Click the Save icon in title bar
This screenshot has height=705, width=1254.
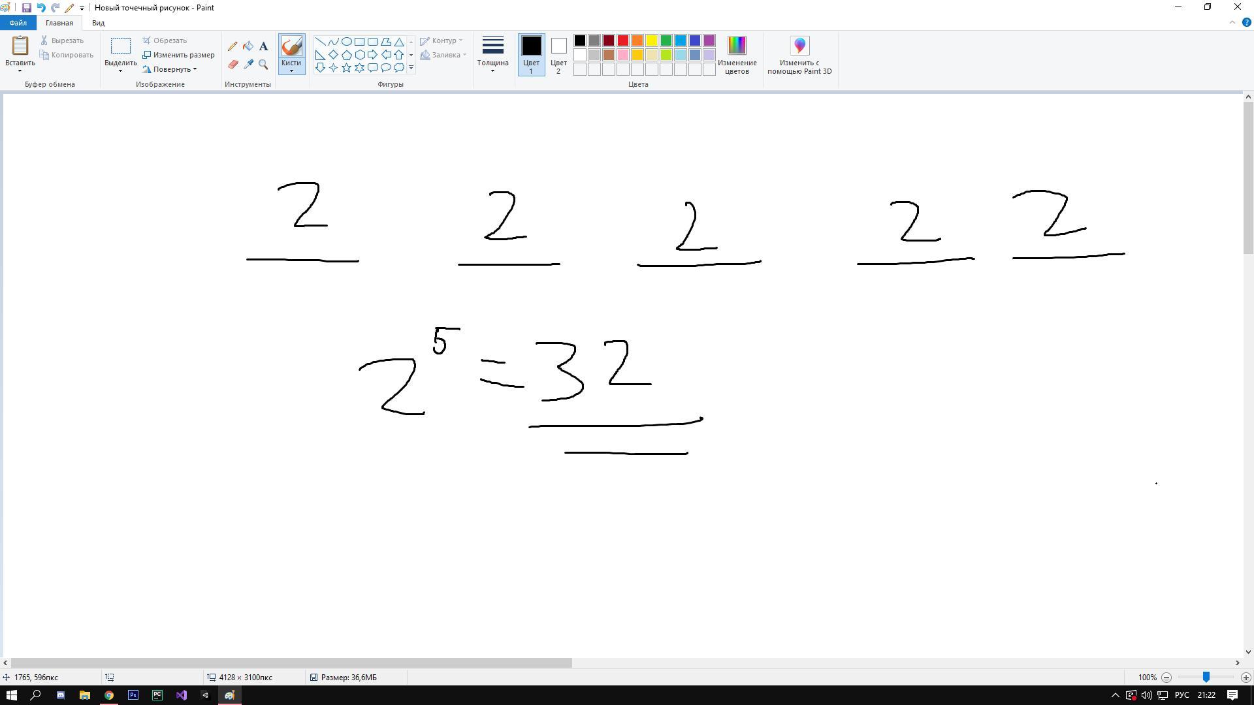26,8
